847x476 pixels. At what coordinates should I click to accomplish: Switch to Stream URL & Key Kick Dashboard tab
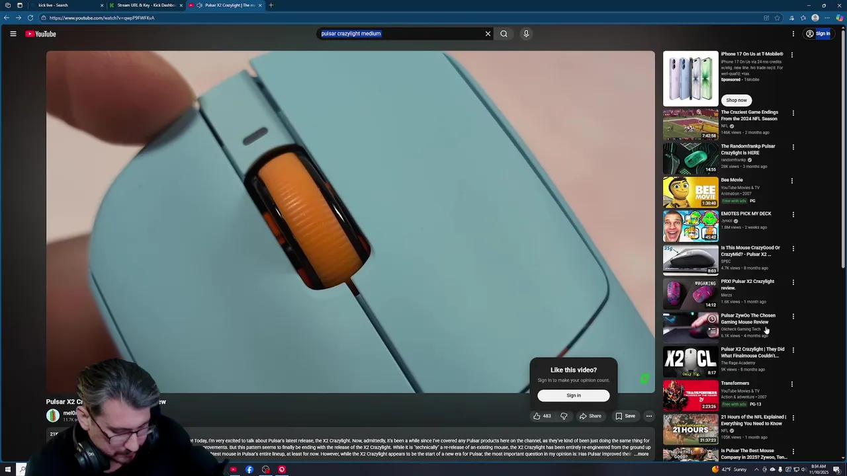(144, 5)
